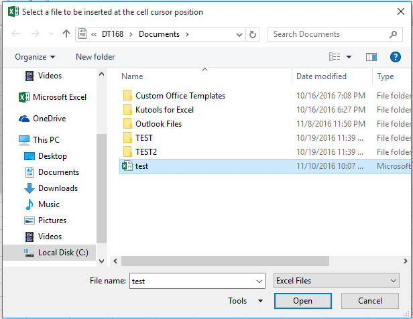Open the Kutools for Excel folder
Image resolution: width=413 pixels, height=319 pixels.
point(164,110)
